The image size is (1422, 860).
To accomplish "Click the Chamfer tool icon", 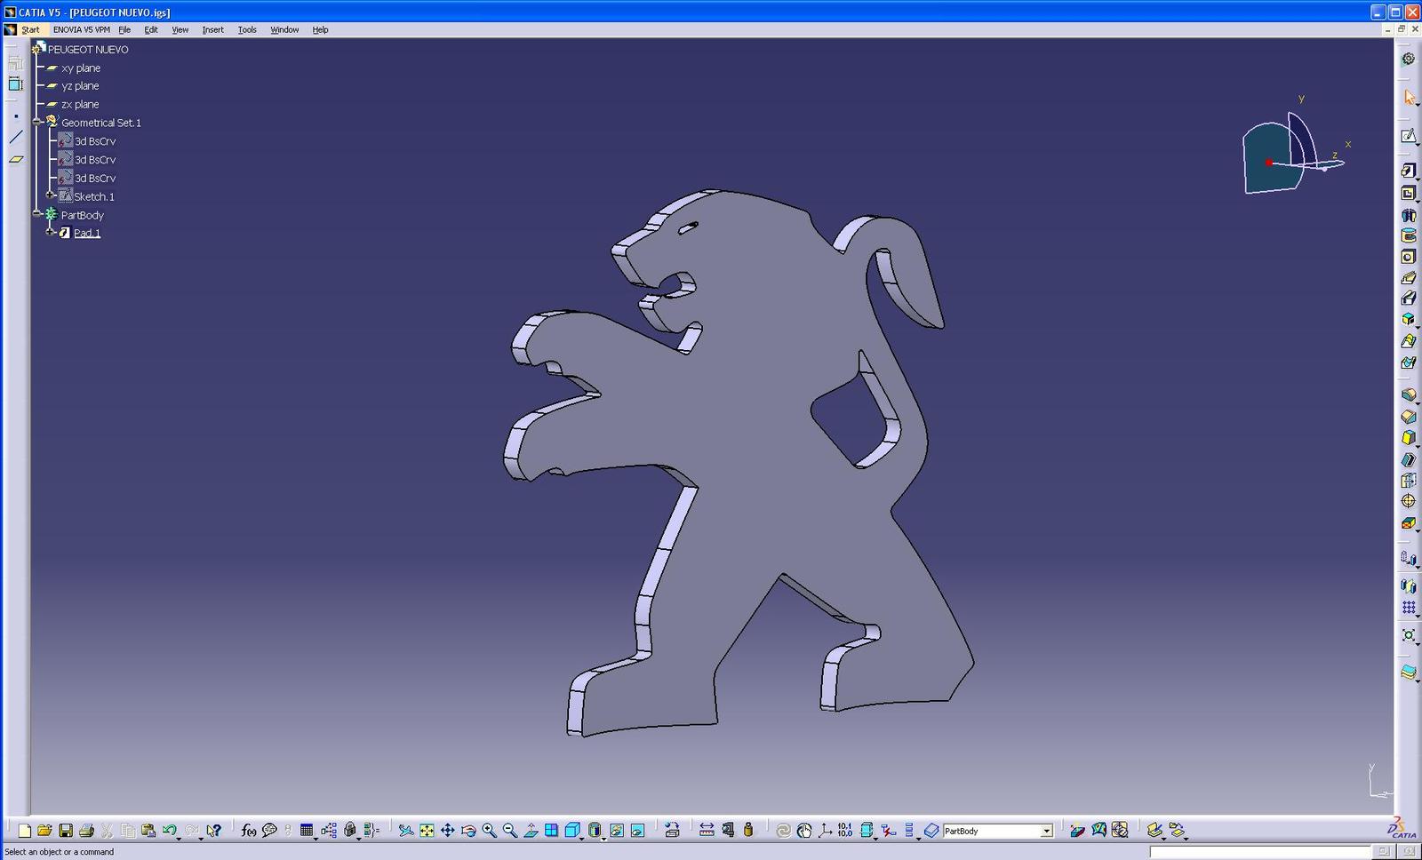I will 1409,417.
